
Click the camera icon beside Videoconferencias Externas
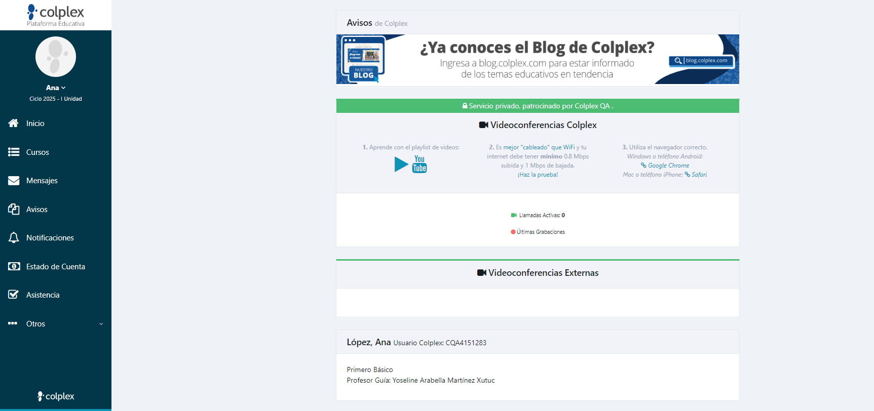[x=482, y=273]
